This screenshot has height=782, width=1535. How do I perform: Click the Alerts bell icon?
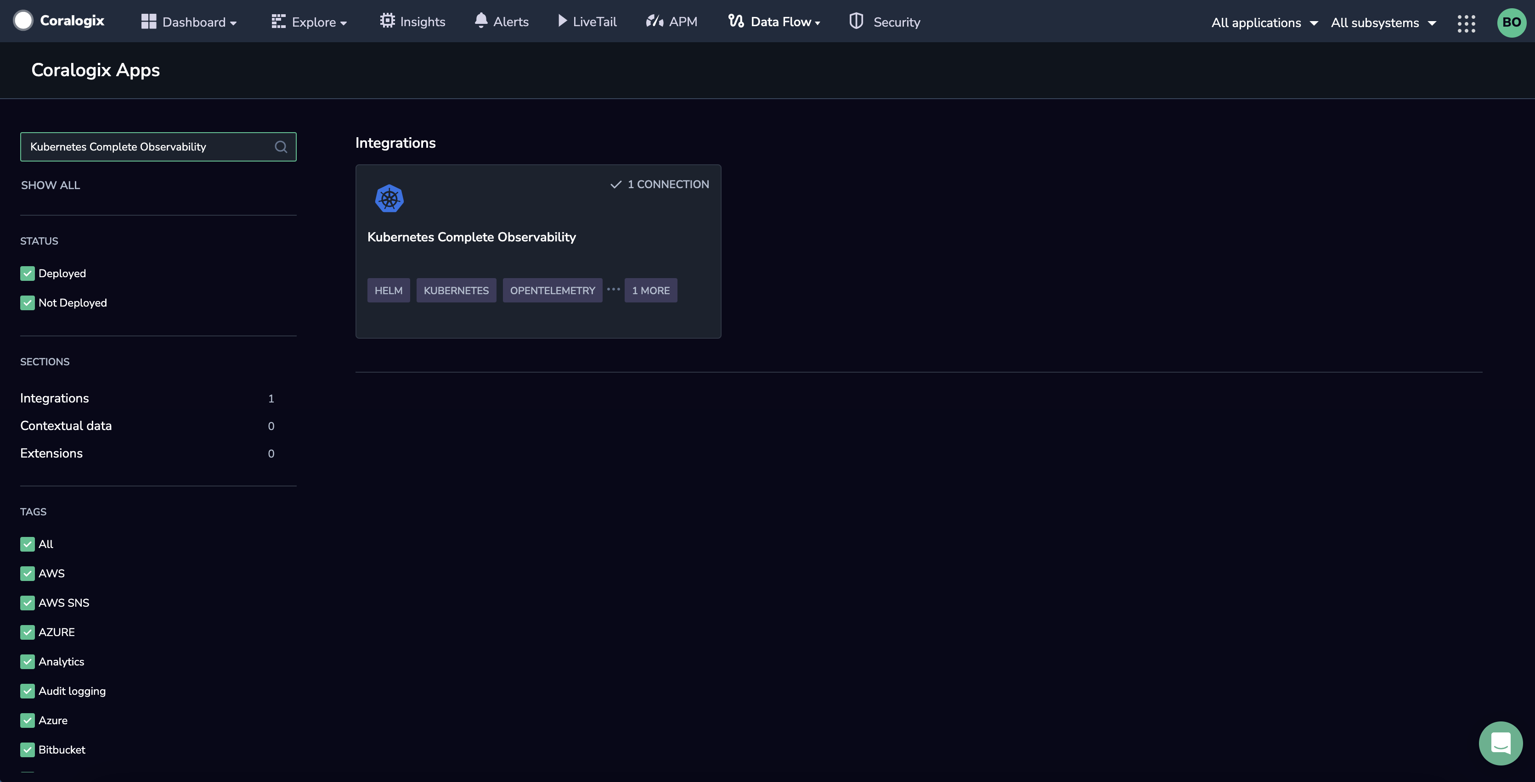pyautogui.click(x=481, y=21)
